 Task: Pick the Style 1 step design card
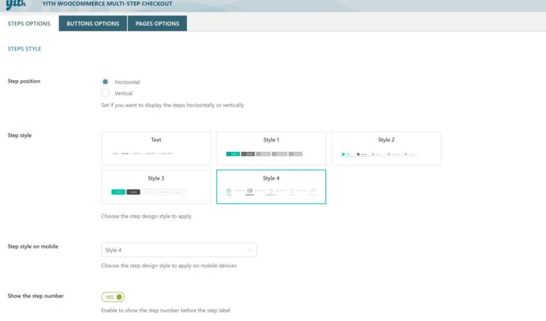(271, 148)
